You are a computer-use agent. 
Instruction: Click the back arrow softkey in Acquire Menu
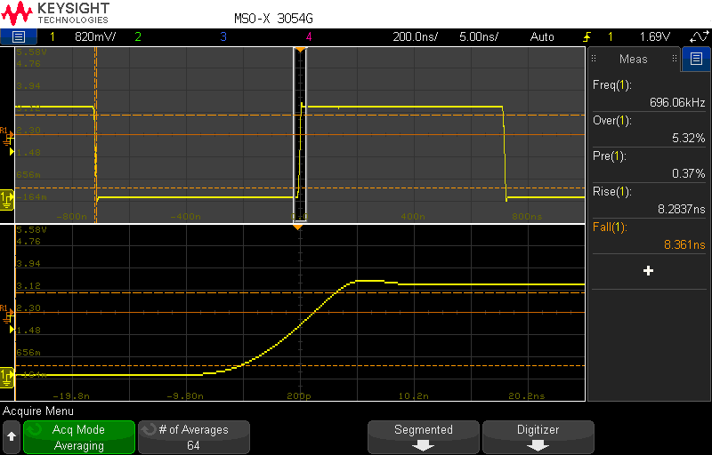point(12,437)
